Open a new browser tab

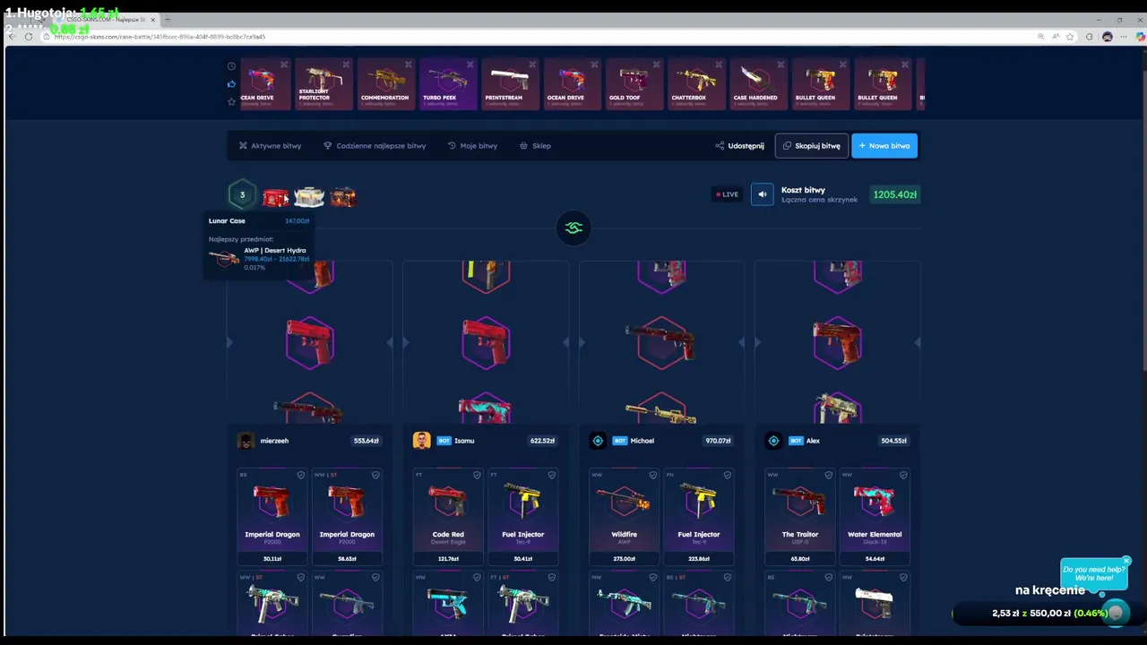coord(168,20)
